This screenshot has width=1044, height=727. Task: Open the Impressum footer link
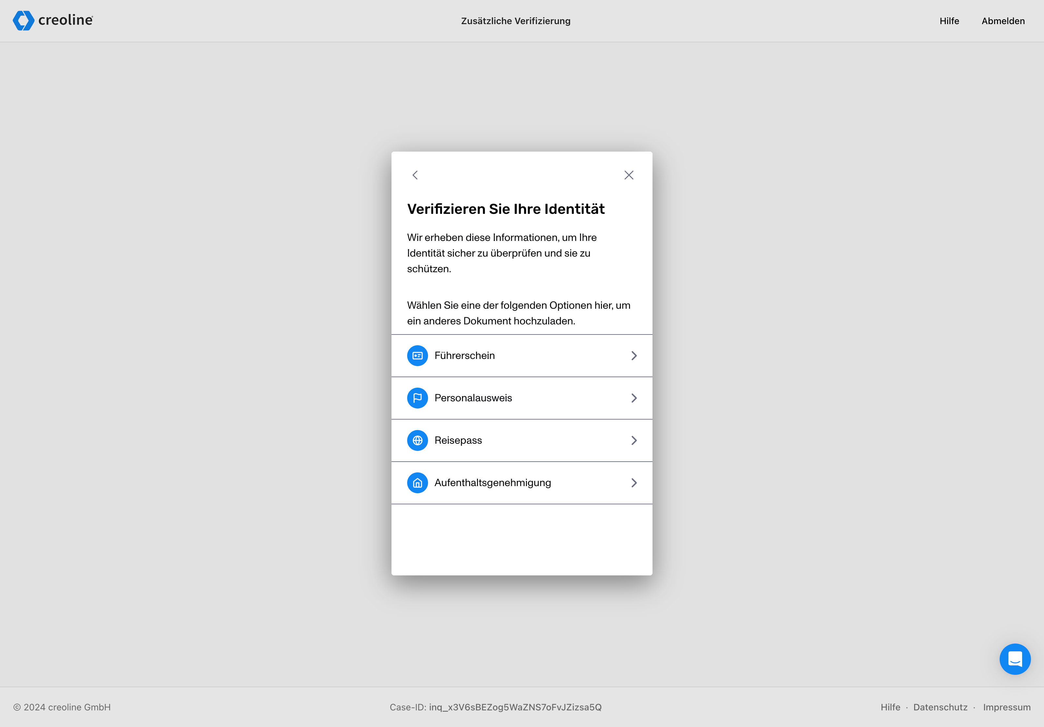pyautogui.click(x=1007, y=707)
